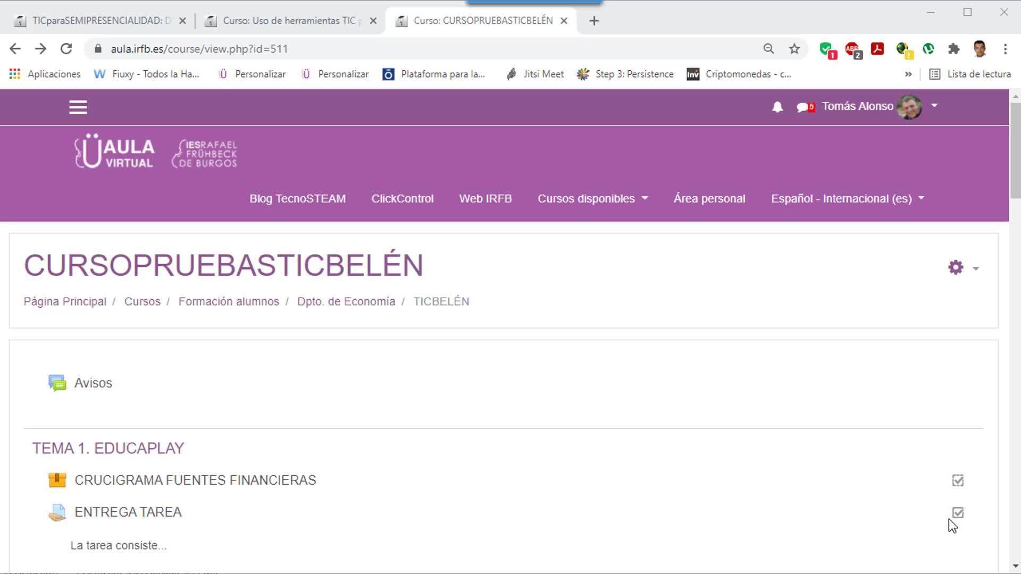Open the Español - Internacional language dropdown
1021x574 pixels.
pyautogui.click(x=847, y=199)
